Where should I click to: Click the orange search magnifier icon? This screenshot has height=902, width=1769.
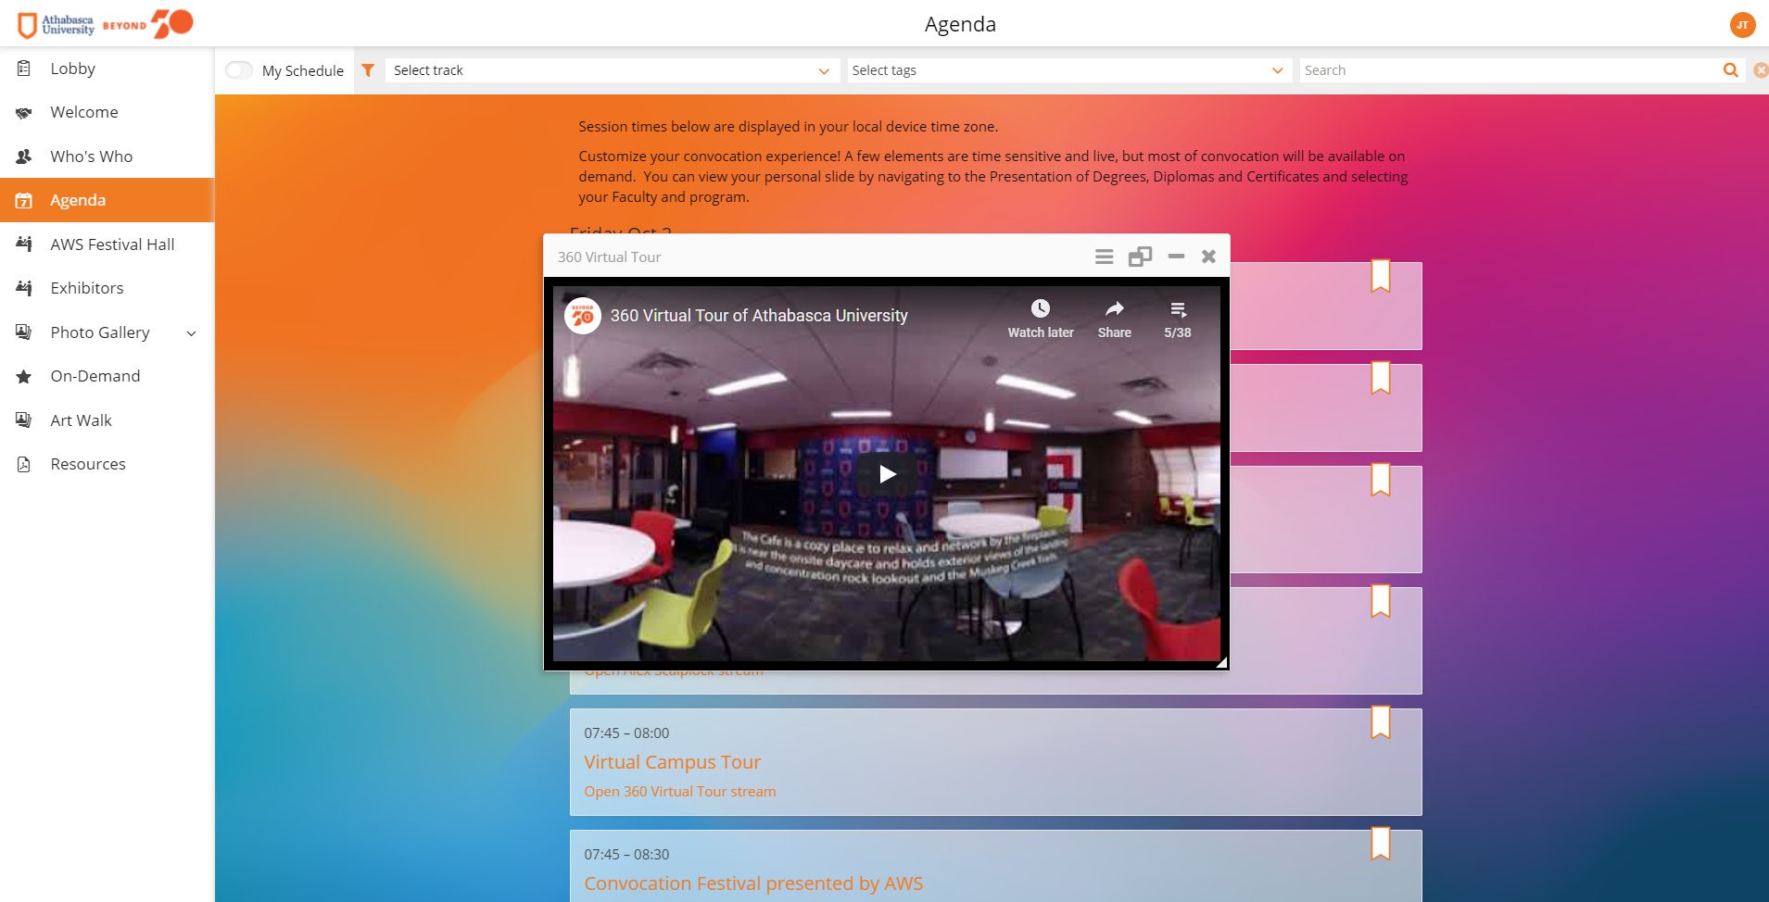pyautogui.click(x=1730, y=70)
